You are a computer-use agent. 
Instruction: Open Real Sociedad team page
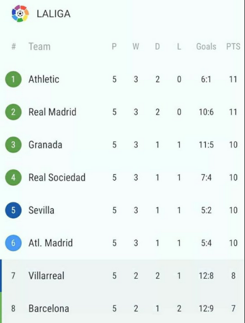click(x=57, y=177)
